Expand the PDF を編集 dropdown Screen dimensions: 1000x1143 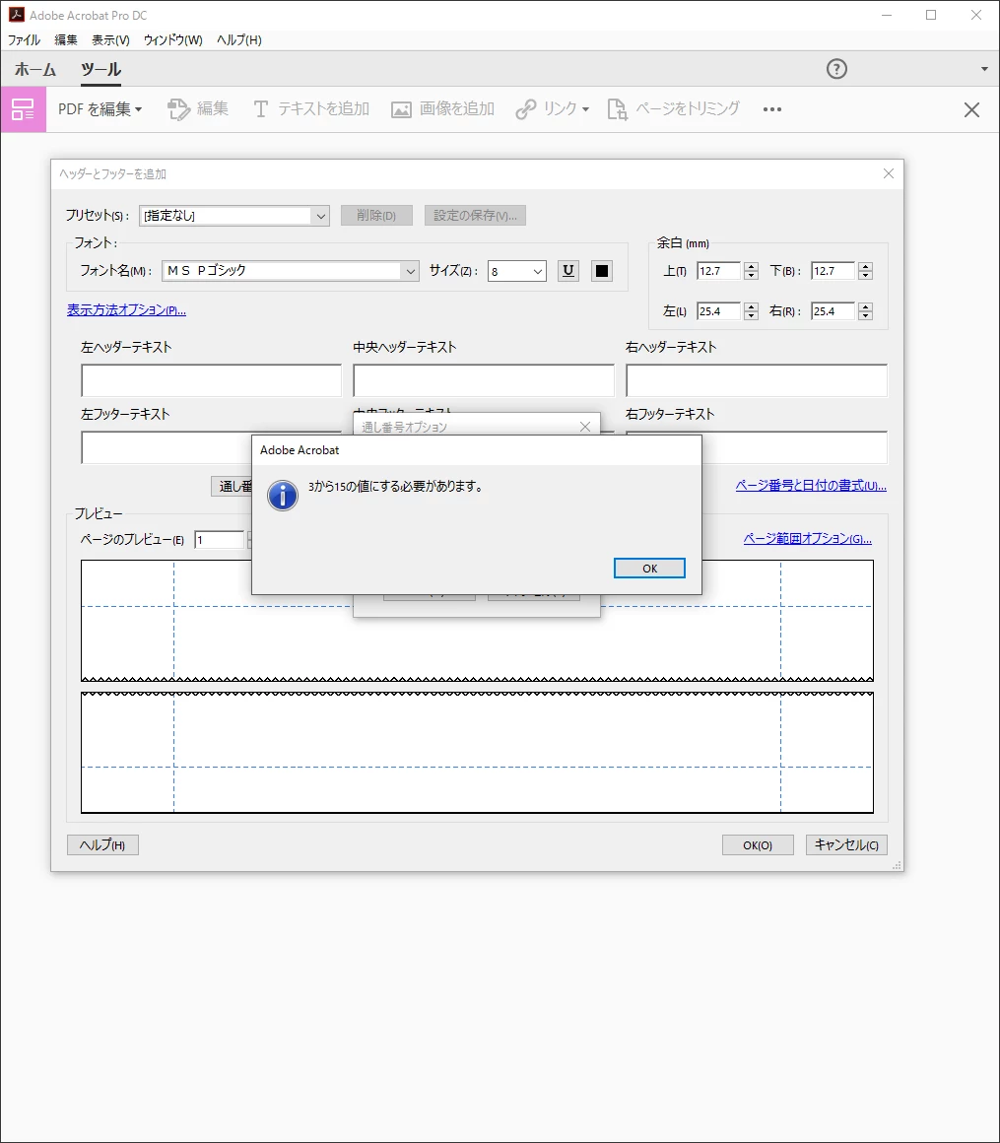click(100, 109)
